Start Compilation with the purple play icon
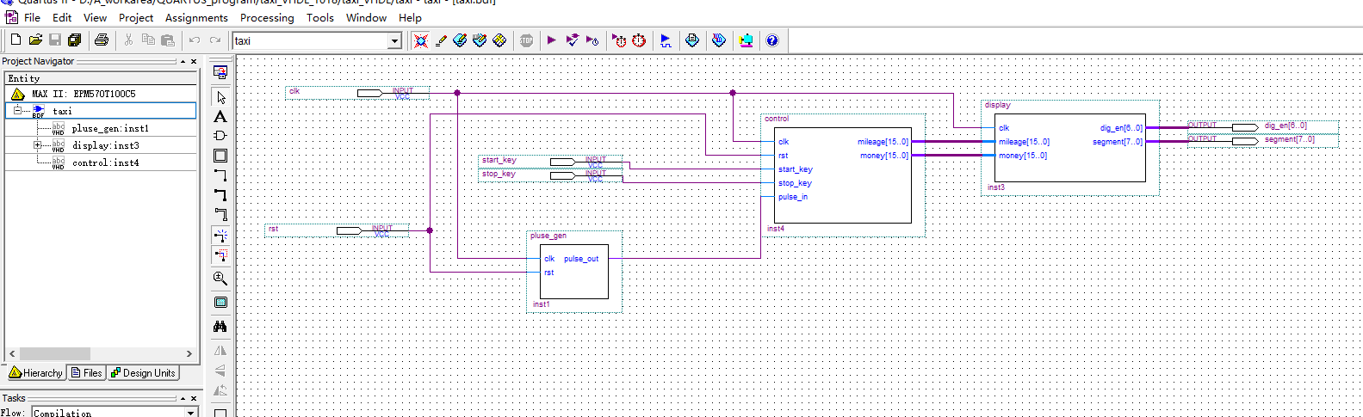Image resolution: width=1363 pixels, height=417 pixels. click(552, 40)
